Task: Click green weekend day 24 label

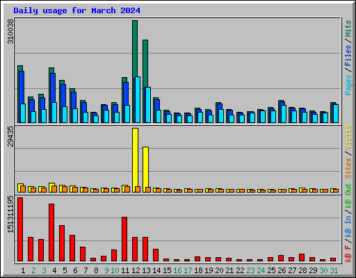Action: (261, 270)
